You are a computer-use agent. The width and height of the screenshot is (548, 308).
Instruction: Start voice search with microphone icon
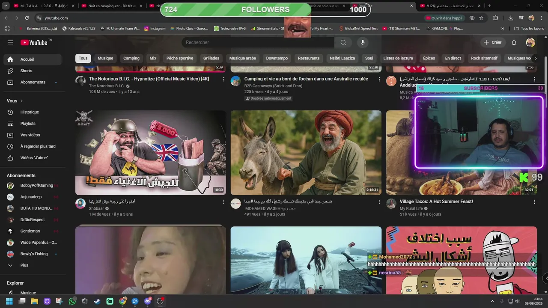click(363, 42)
